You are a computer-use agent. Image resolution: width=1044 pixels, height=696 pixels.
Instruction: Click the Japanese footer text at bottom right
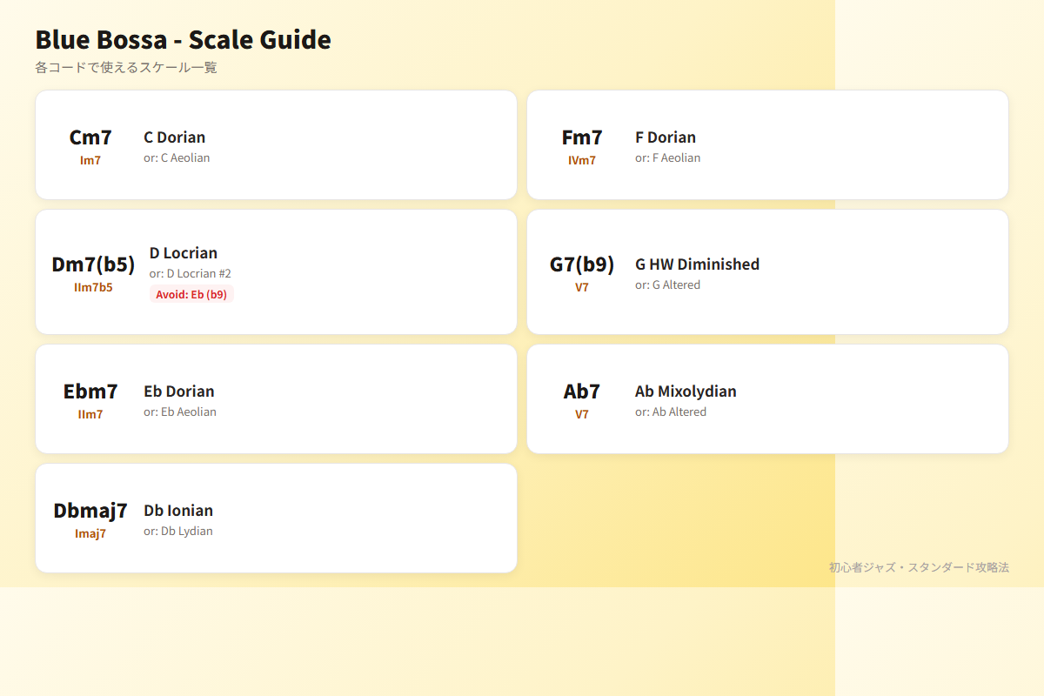tap(919, 567)
